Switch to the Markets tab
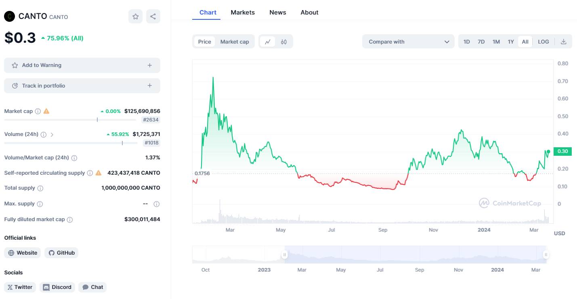Viewport: 577px width, 299px height. click(243, 12)
